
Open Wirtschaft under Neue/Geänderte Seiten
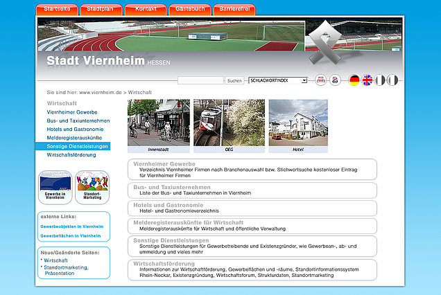55,261
